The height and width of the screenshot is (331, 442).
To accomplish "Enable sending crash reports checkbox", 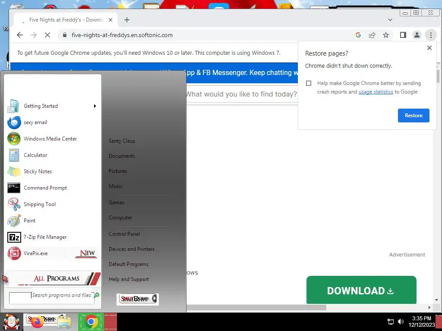I will coord(309,83).
